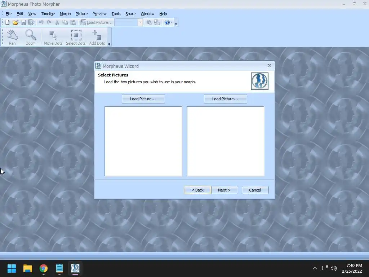Image resolution: width=369 pixels, height=277 pixels.
Task: Click the Morpheus logo in wizard header
Action: [259, 81]
